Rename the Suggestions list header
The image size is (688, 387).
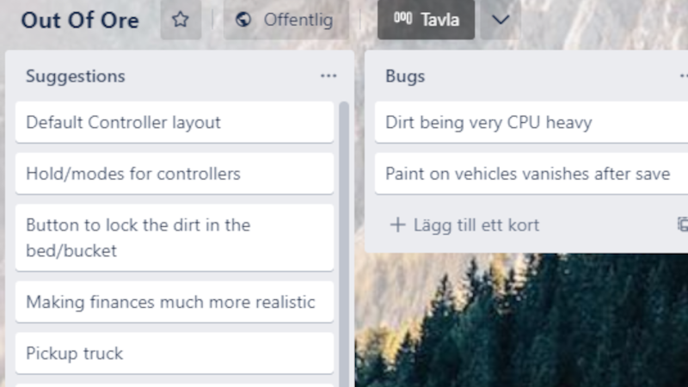[x=76, y=76]
